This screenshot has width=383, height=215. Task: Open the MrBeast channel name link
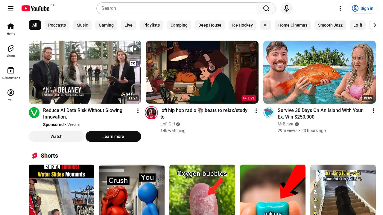285,124
